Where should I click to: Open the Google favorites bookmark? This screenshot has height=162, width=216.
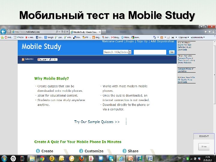point(49,37)
